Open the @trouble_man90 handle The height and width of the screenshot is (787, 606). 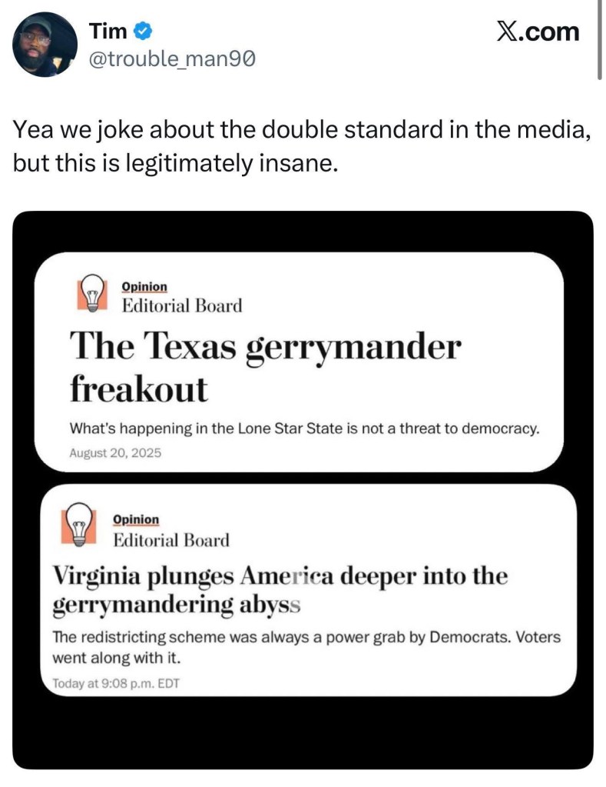167,59
